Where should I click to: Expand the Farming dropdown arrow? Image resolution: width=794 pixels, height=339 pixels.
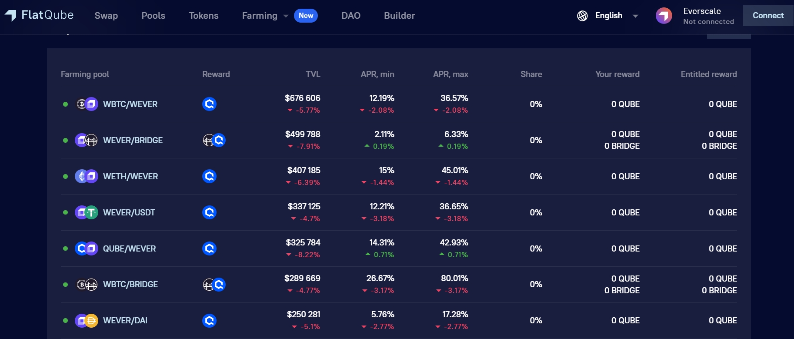click(x=286, y=16)
